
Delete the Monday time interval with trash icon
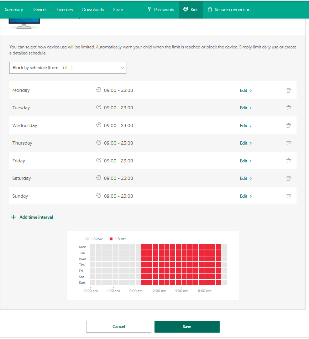click(288, 90)
